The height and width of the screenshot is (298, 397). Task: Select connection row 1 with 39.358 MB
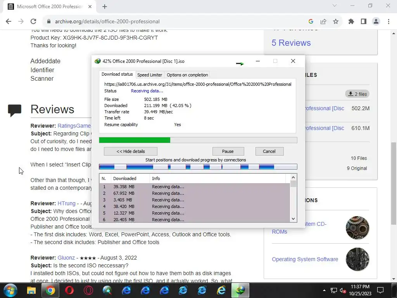[195, 187]
